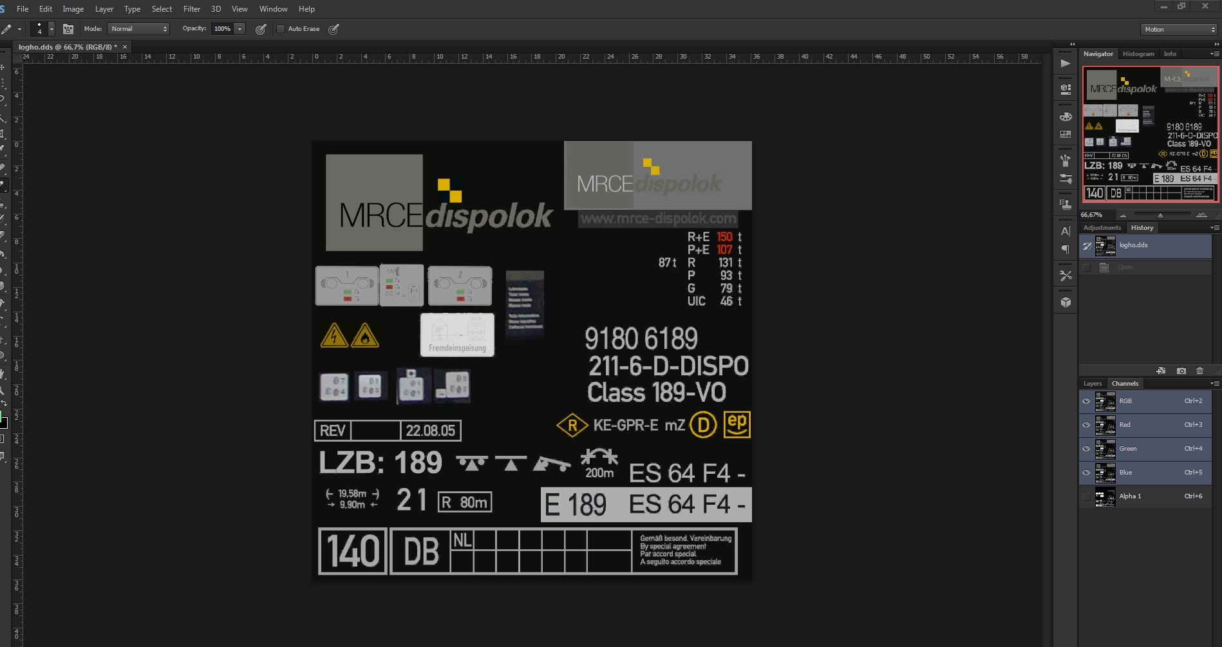Switch to the Histogram tab
The image size is (1222, 647).
(x=1138, y=54)
